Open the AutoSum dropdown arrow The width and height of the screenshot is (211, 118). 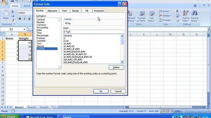180,11
